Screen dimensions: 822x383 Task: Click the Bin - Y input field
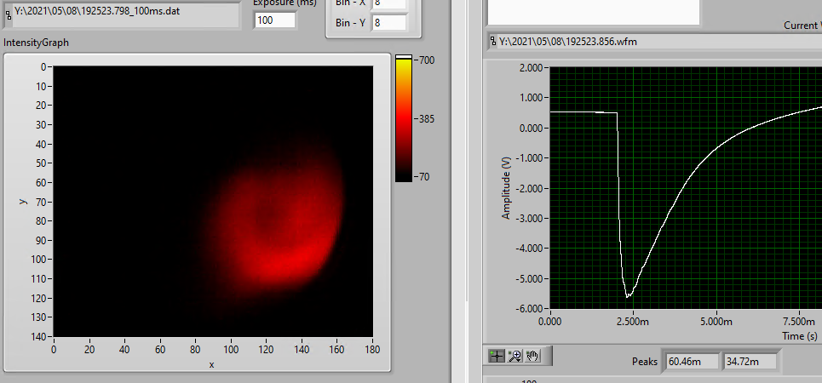point(388,23)
